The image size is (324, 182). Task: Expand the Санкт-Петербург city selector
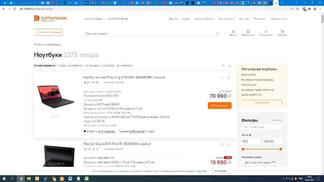[x=95, y=19]
